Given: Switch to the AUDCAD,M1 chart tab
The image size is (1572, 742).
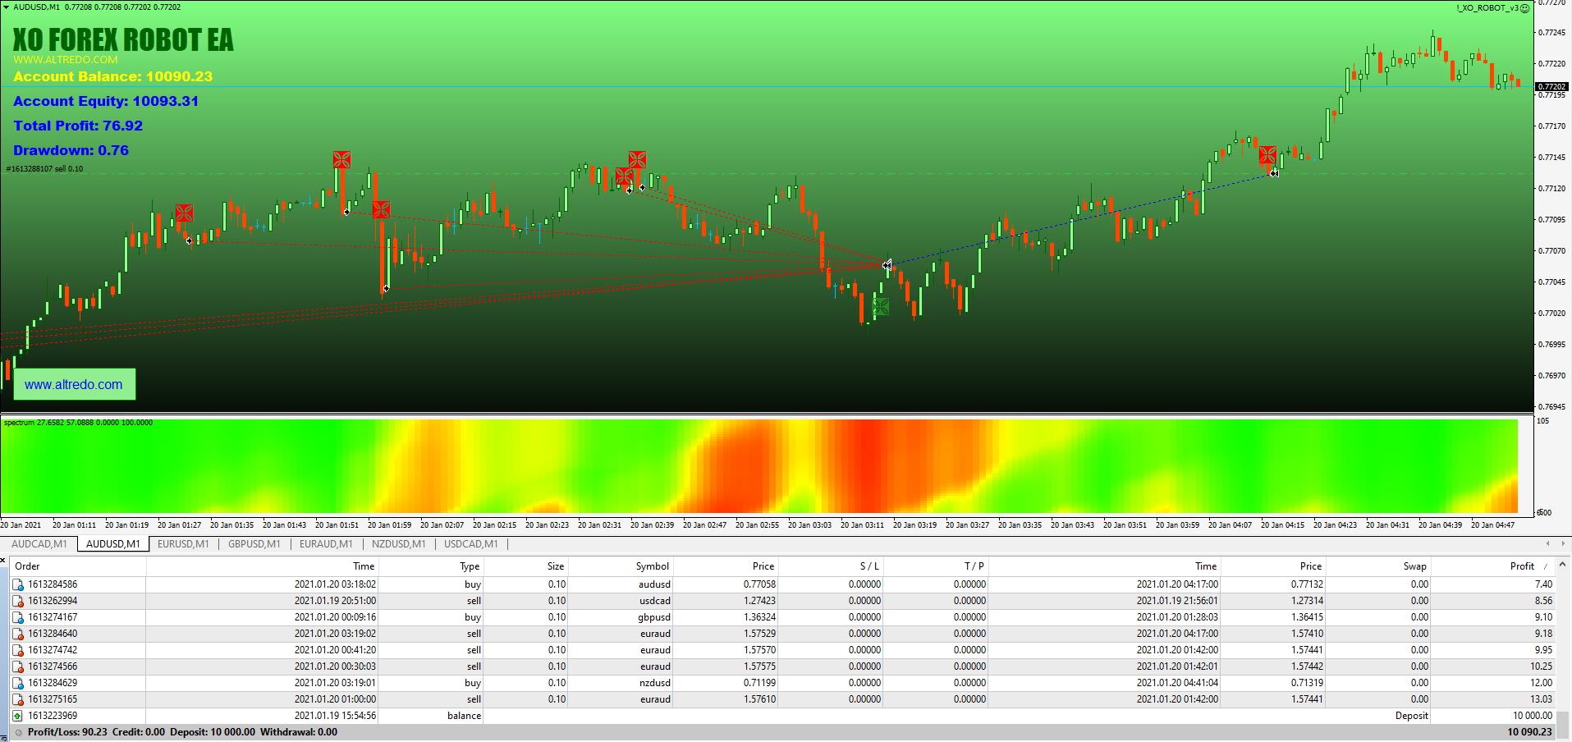Looking at the screenshot, I should [x=39, y=544].
